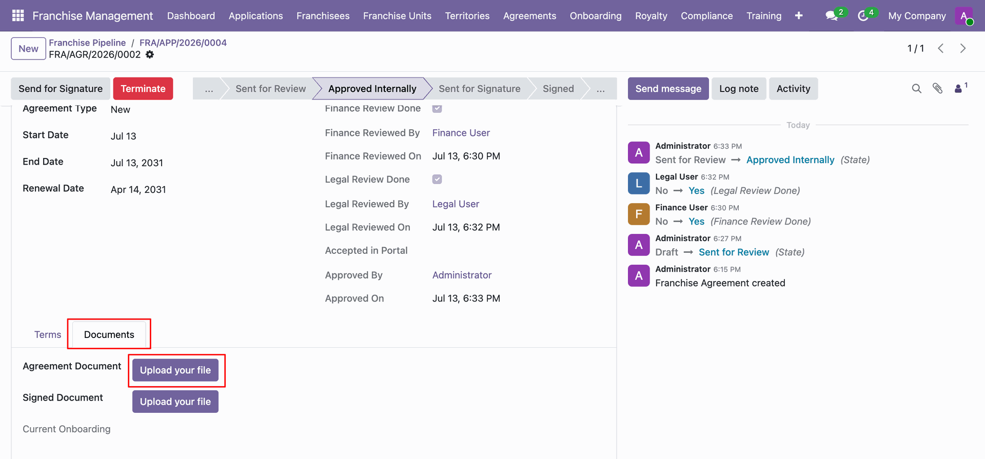Click the Administrator avatar in top bar
The width and height of the screenshot is (985, 459).
[964, 16]
